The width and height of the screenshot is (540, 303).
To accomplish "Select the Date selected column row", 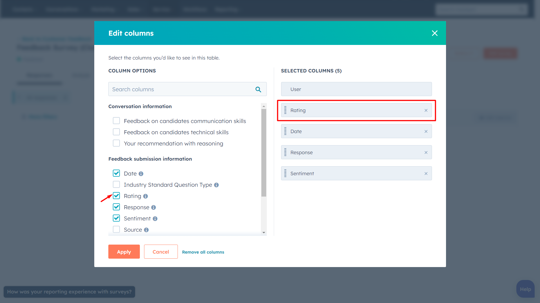I will pos(356,131).
